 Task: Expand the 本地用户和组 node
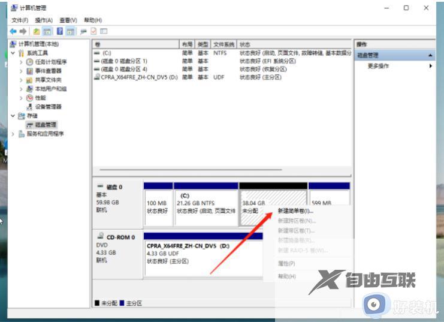(21, 89)
